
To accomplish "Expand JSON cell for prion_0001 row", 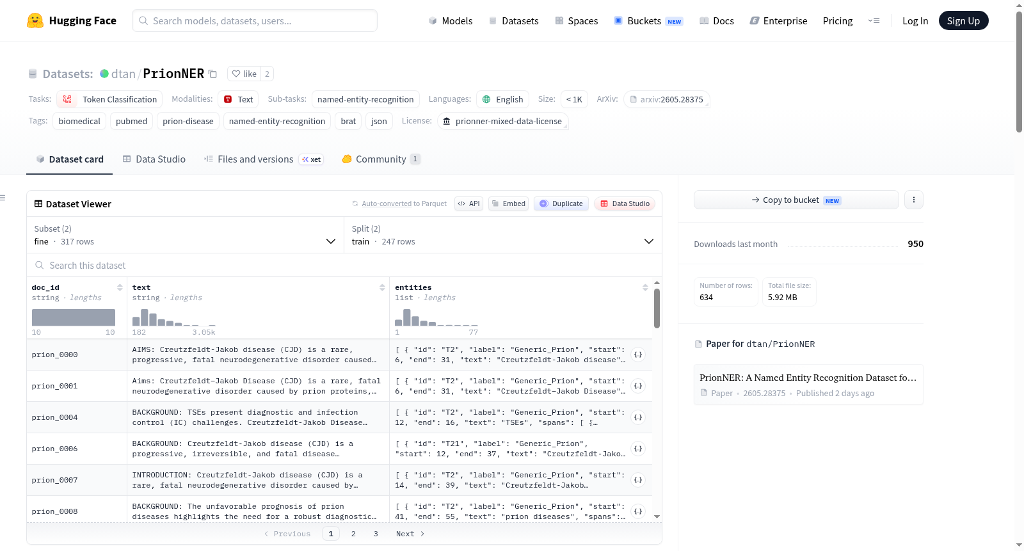I will pos(638,386).
